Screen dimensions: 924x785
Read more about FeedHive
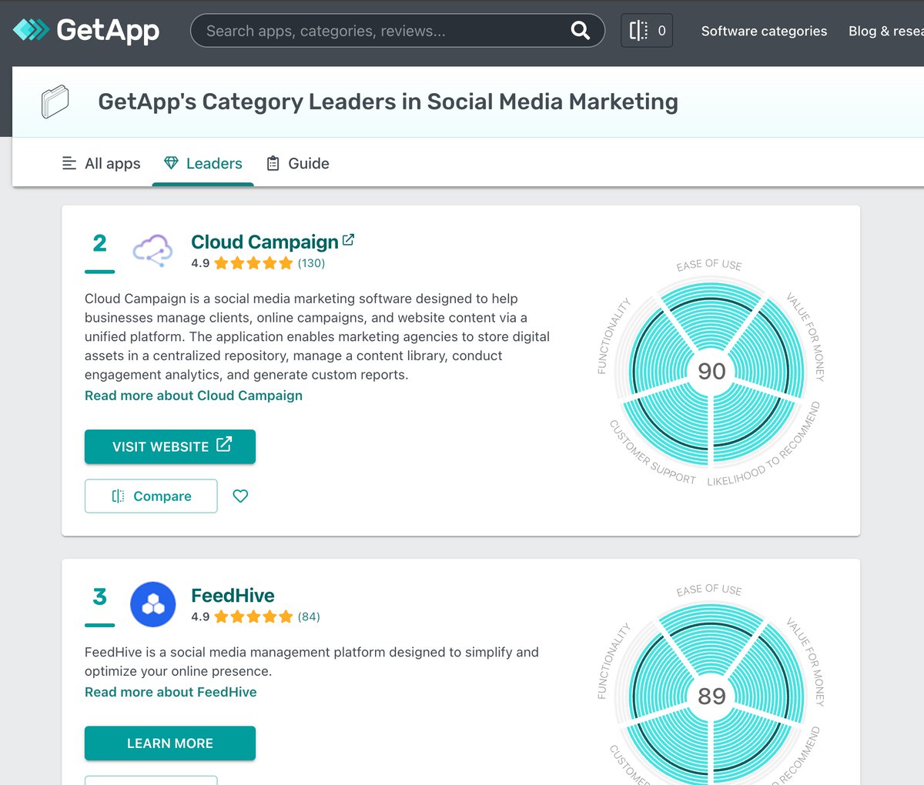coord(171,692)
